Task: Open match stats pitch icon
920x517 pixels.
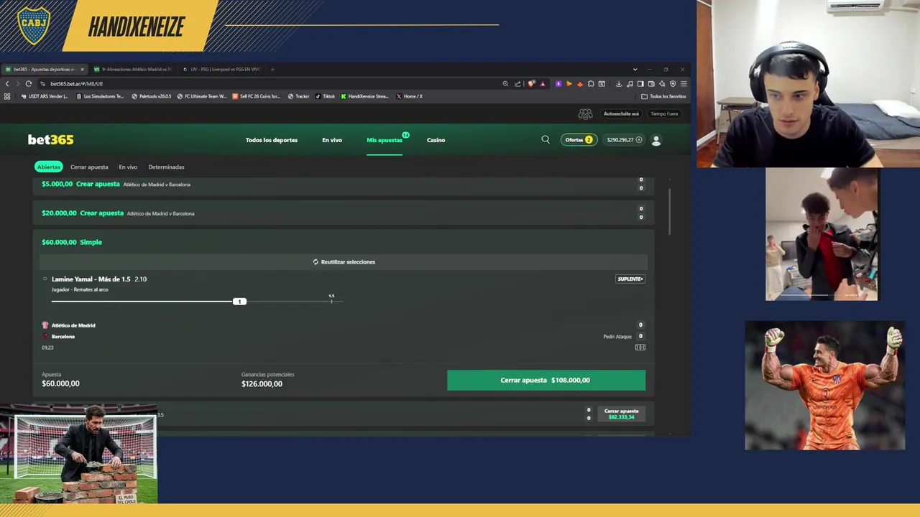Action: pos(640,348)
